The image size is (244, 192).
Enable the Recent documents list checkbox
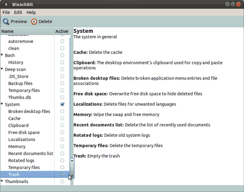pyautogui.click(x=62, y=154)
